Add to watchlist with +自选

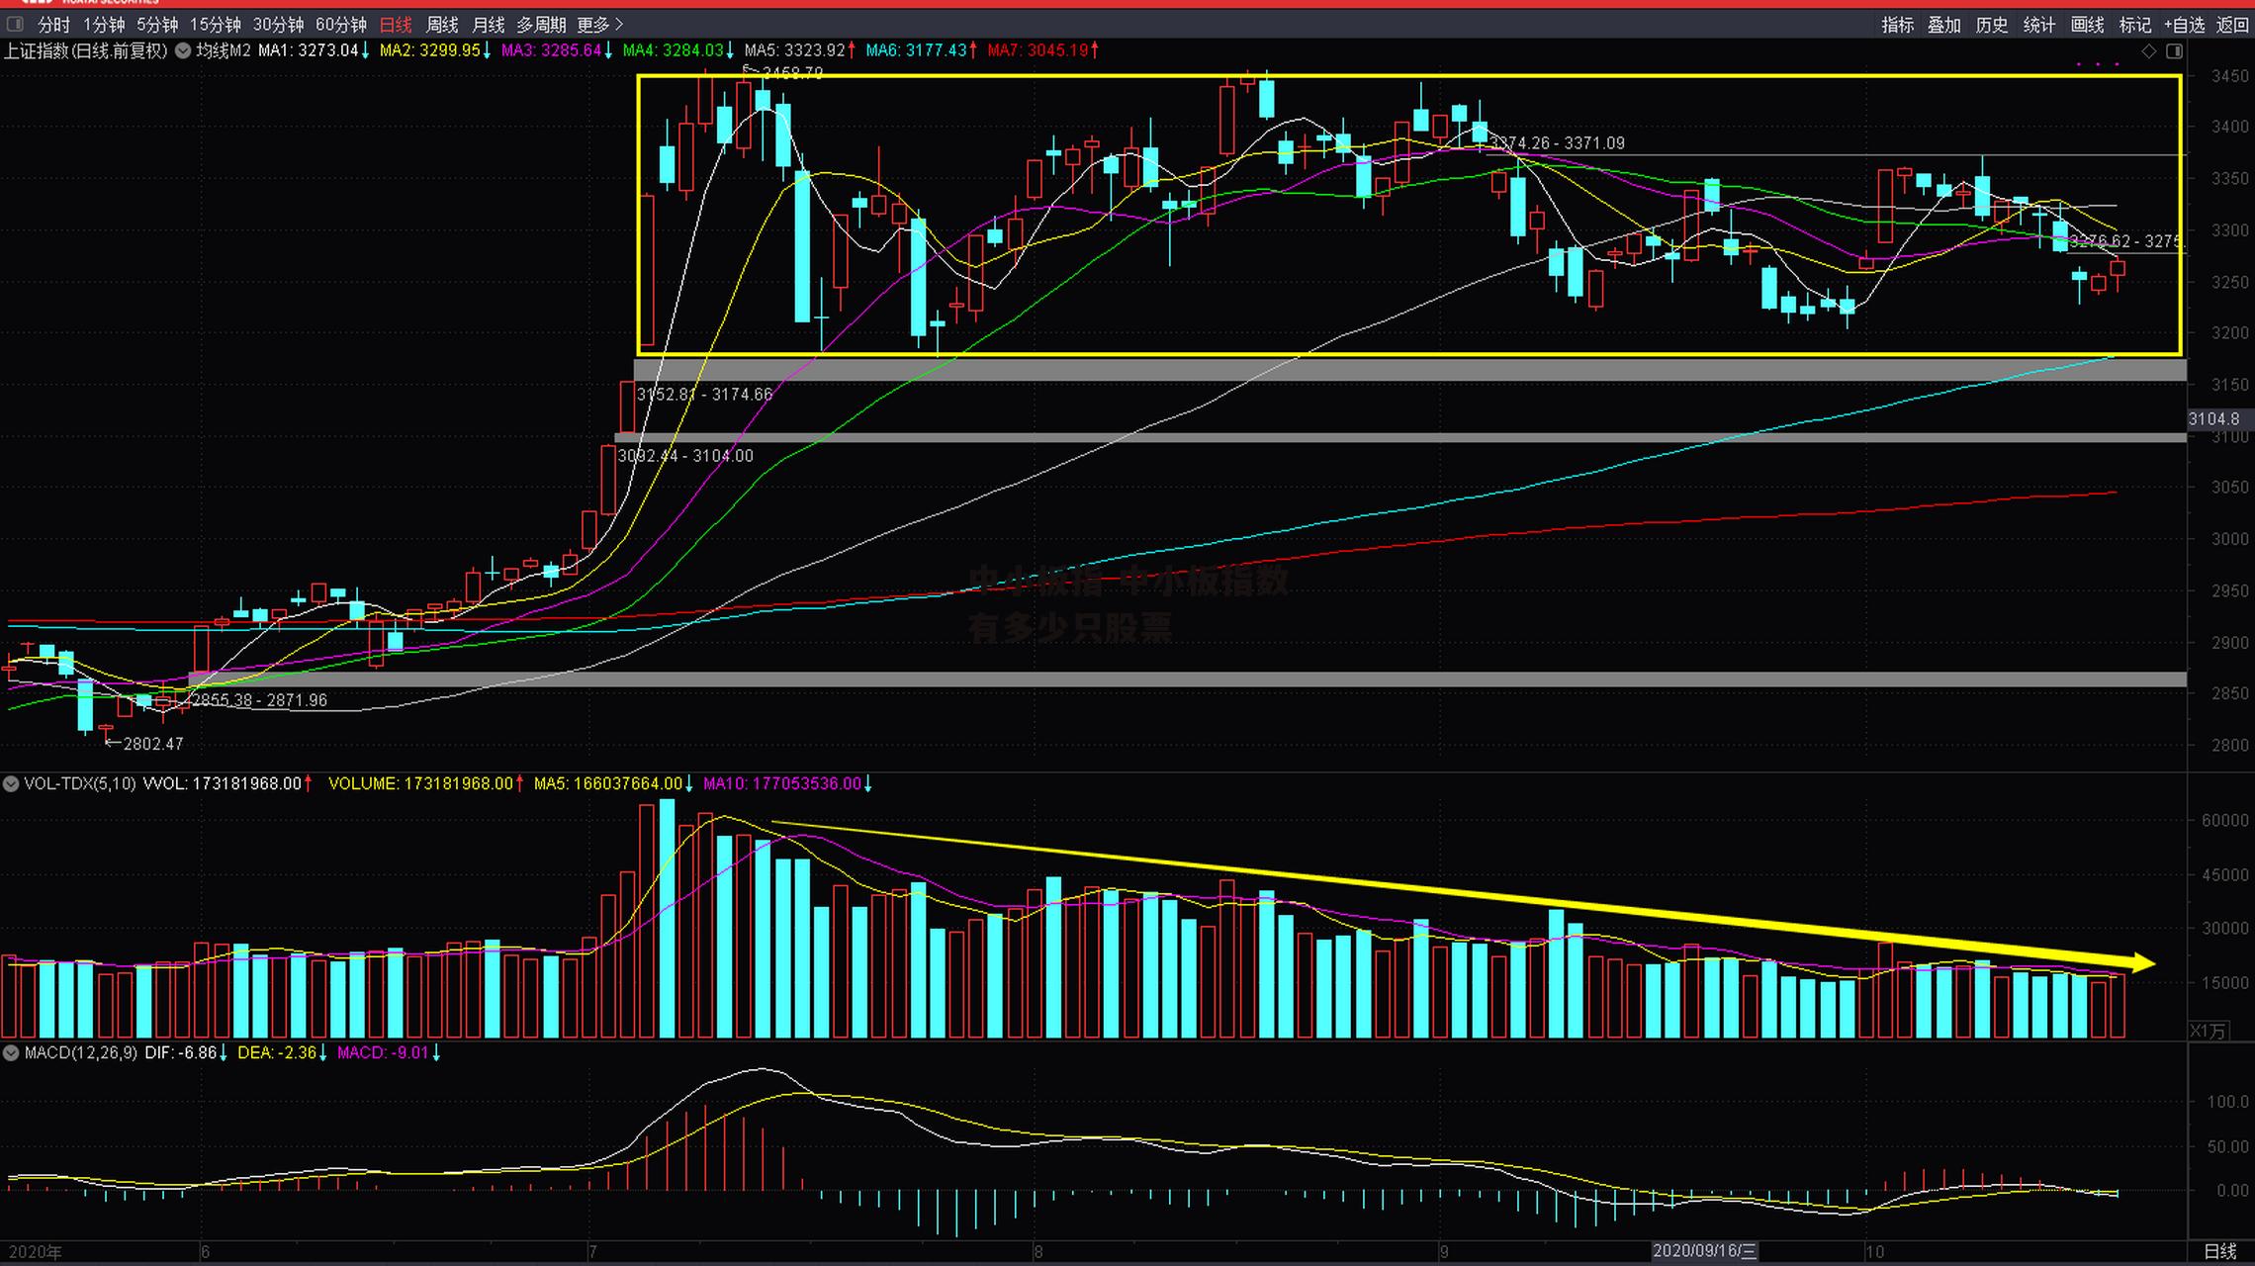tap(2184, 25)
